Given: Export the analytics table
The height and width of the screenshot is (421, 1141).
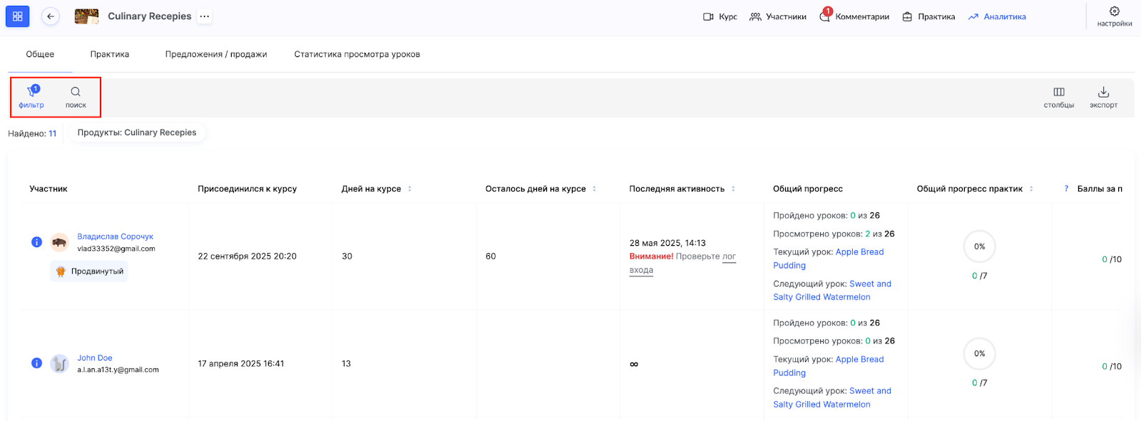Looking at the screenshot, I should pos(1103,96).
